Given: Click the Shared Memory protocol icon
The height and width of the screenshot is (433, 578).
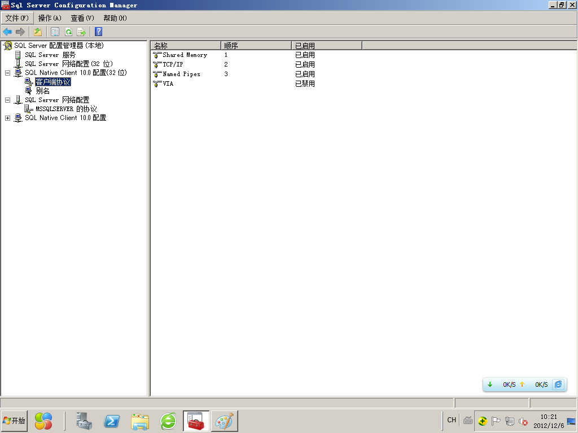Looking at the screenshot, I should (157, 55).
